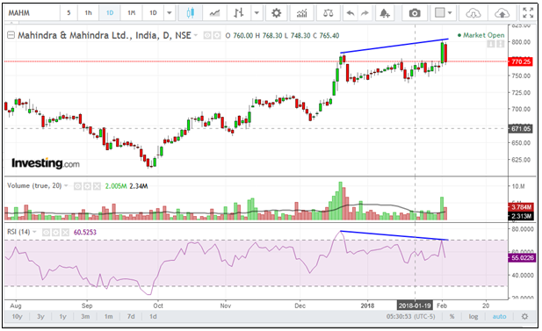Click the 05:30:53 (UTC-5) timezone clock
Image resolution: width=542 pixels, height=331 pixels.
point(410,316)
